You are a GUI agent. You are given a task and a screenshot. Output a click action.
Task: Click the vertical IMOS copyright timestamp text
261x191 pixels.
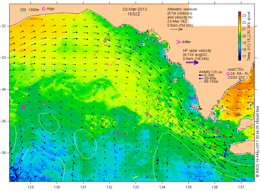click(258, 142)
